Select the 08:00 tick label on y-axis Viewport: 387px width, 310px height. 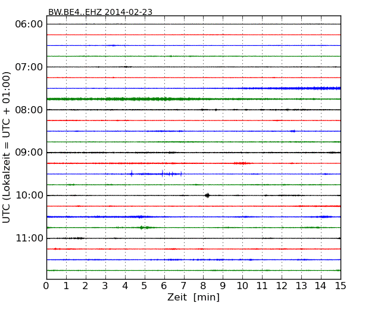(29, 110)
